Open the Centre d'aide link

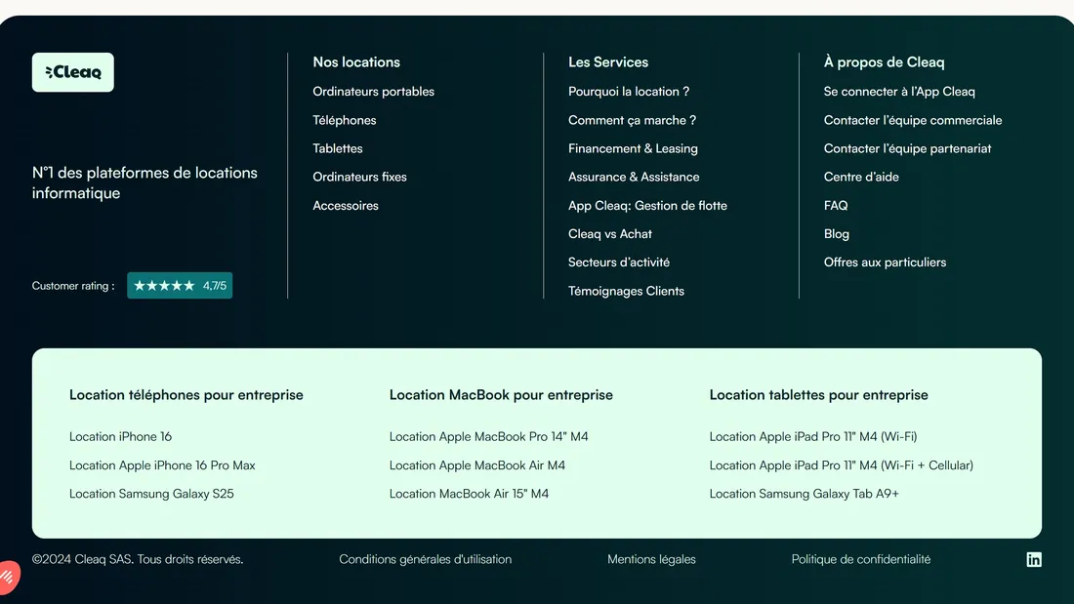861,177
